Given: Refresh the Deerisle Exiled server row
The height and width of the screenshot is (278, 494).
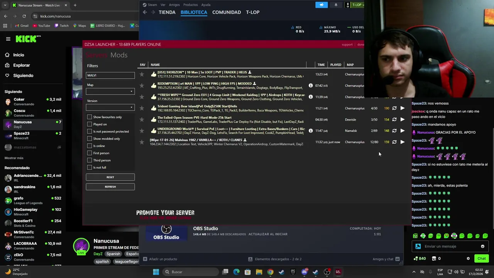Looking at the screenshot, I should 394,119.
